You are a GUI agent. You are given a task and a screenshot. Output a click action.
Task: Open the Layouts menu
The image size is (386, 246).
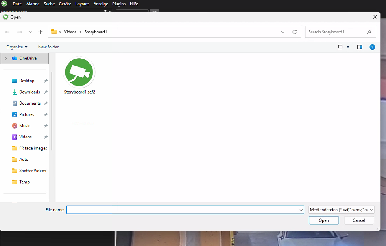click(82, 4)
